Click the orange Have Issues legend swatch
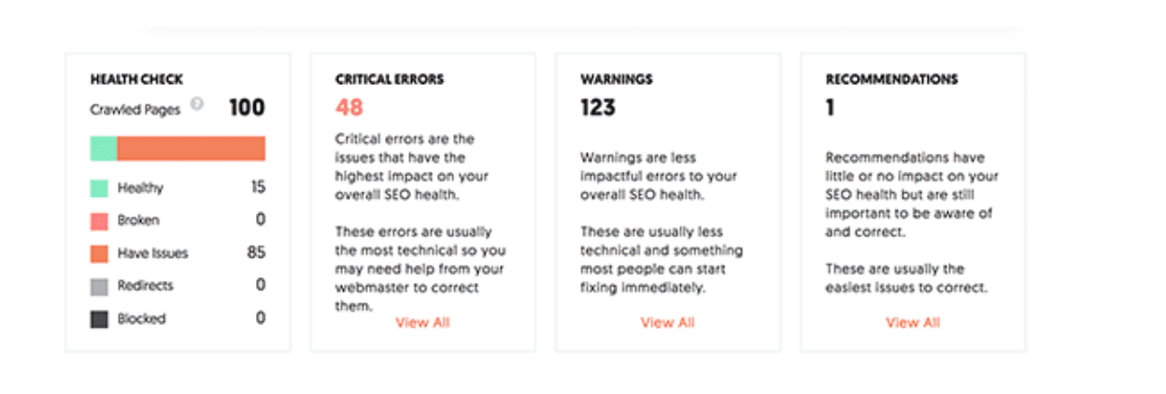Screen dimensions: 1166x394 pos(98,253)
